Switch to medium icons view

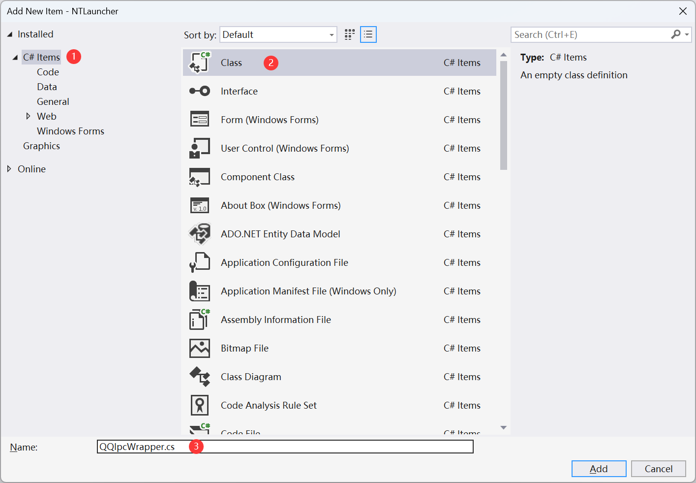[x=350, y=34]
